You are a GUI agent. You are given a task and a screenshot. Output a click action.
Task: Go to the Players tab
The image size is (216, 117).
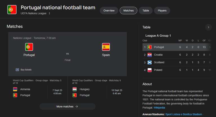(x=162, y=11)
